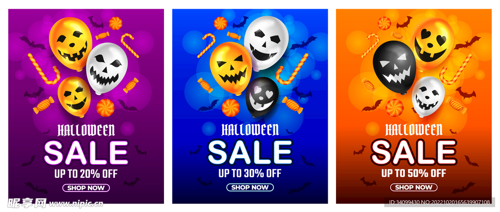This screenshot has width=500, height=212.
Task: Click the top orange balloon on purple banner
Action: coord(70,44)
